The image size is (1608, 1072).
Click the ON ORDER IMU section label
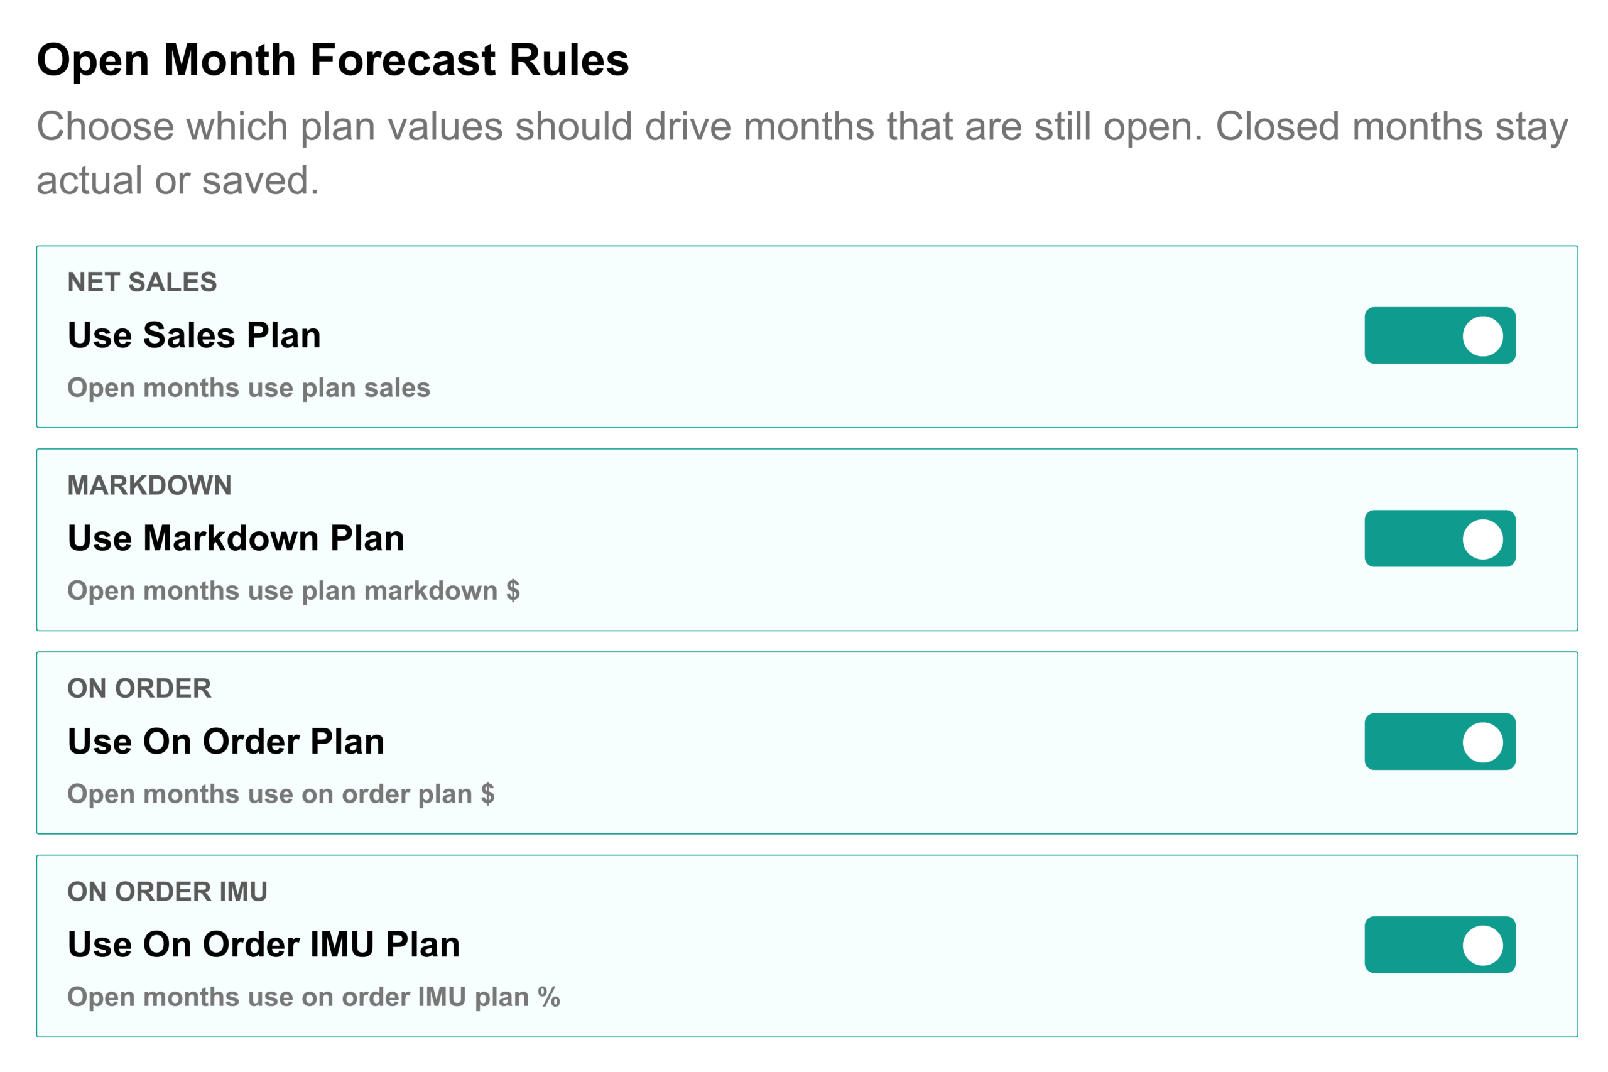(168, 892)
